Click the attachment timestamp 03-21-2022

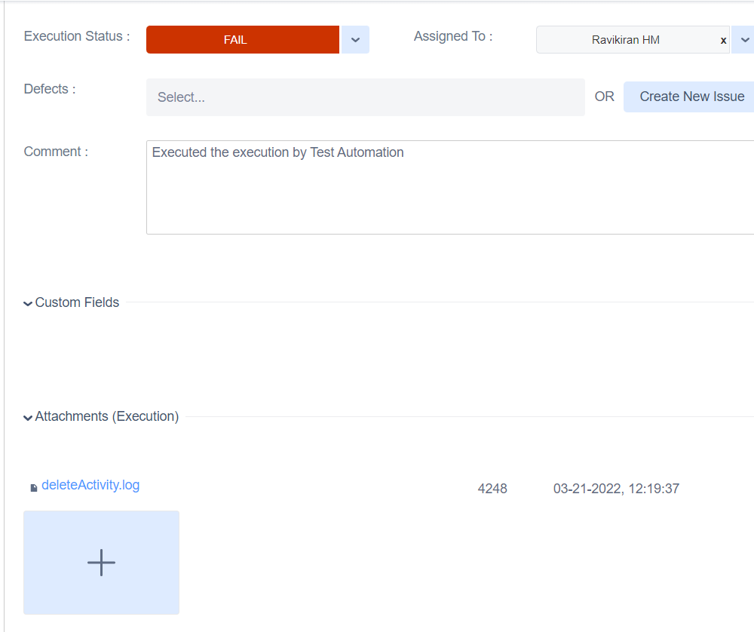pos(616,489)
